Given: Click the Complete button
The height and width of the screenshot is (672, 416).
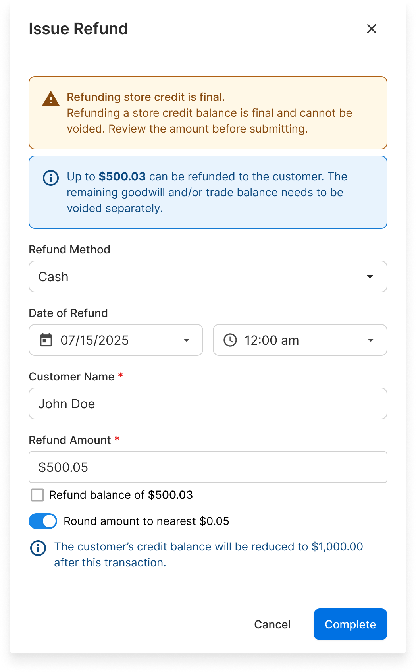Looking at the screenshot, I should [x=351, y=624].
